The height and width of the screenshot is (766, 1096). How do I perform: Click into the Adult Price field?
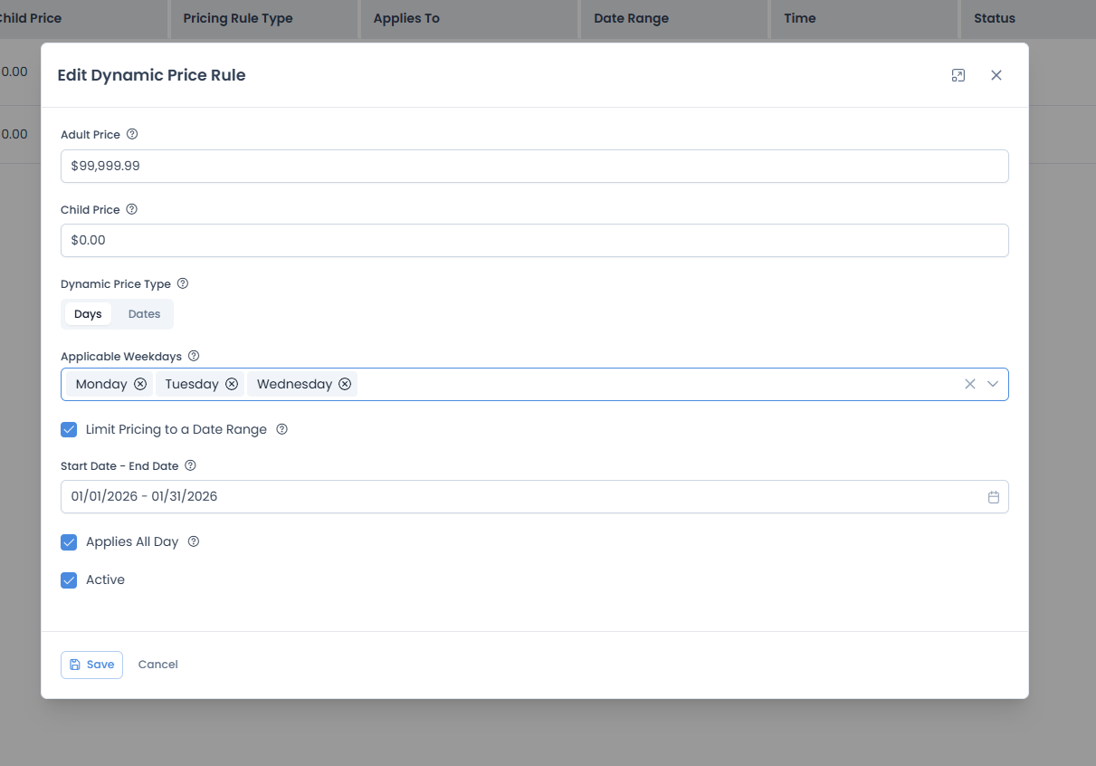(x=534, y=166)
